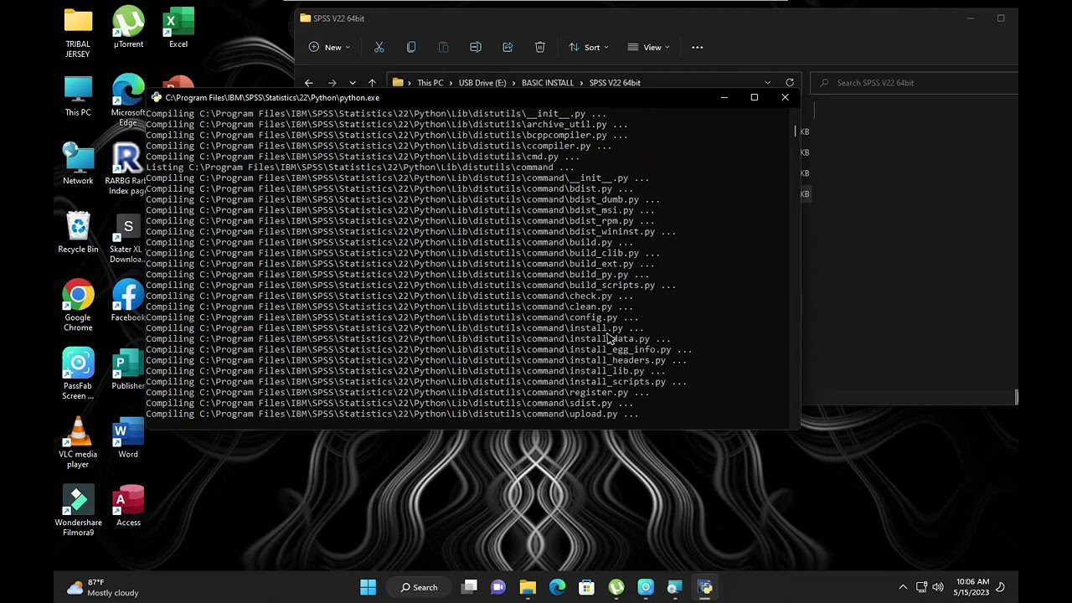Image resolution: width=1072 pixels, height=603 pixels.
Task: Select the Recycle Bin desktop icon
Action: click(78, 233)
